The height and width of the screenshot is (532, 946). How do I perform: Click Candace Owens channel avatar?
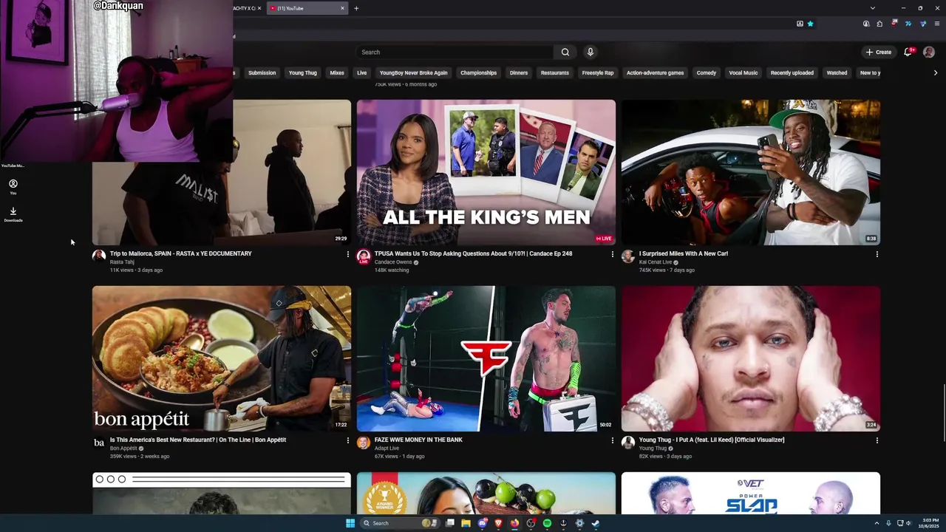364,256
